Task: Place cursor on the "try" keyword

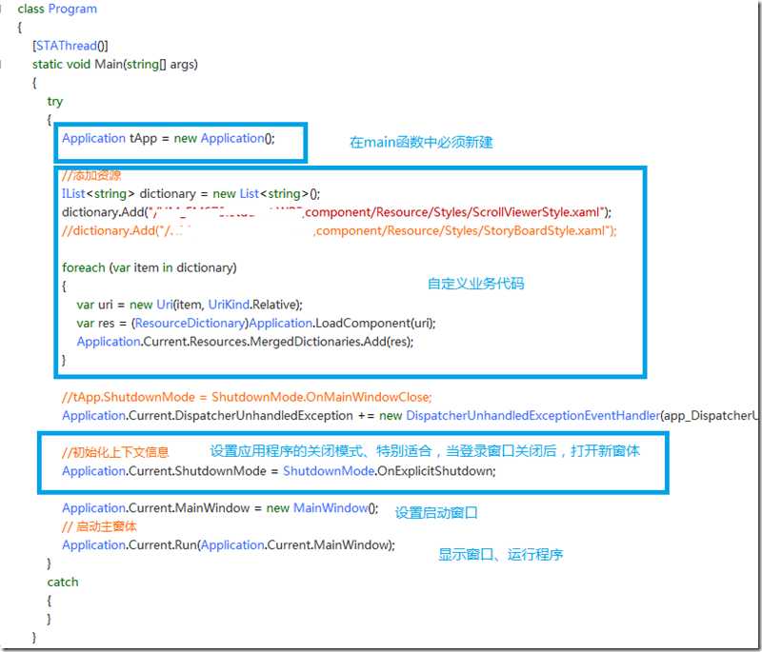Action: (x=55, y=102)
